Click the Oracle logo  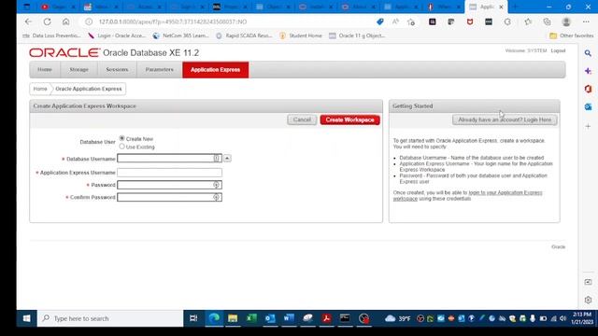[64, 52]
